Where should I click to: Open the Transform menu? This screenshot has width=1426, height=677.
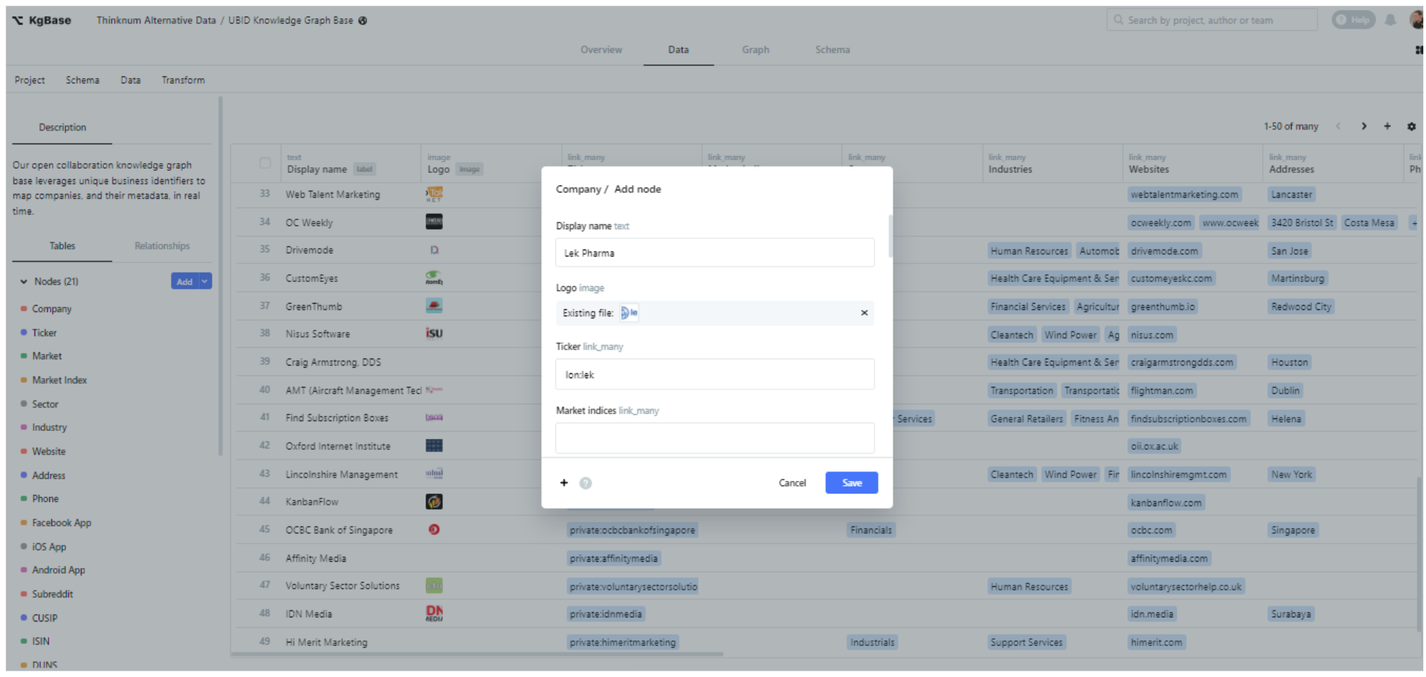coord(183,80)
